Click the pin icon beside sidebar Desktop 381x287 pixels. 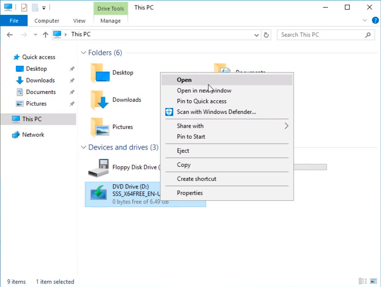(x=72, y=69)
